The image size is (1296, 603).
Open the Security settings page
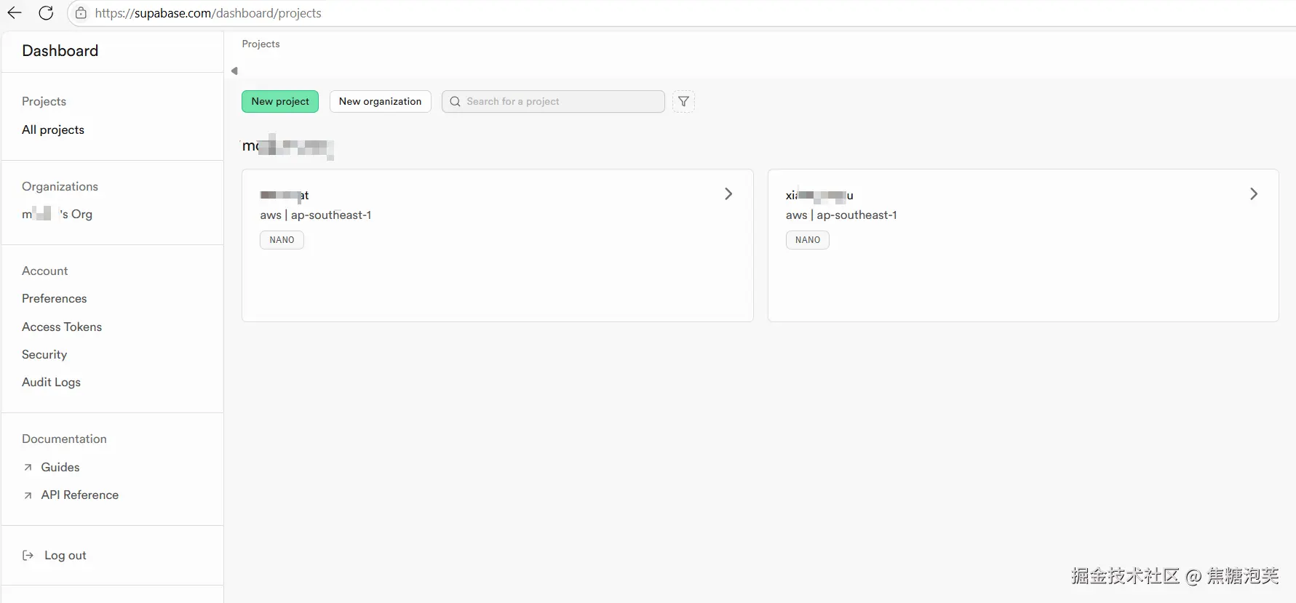(44, 354)
